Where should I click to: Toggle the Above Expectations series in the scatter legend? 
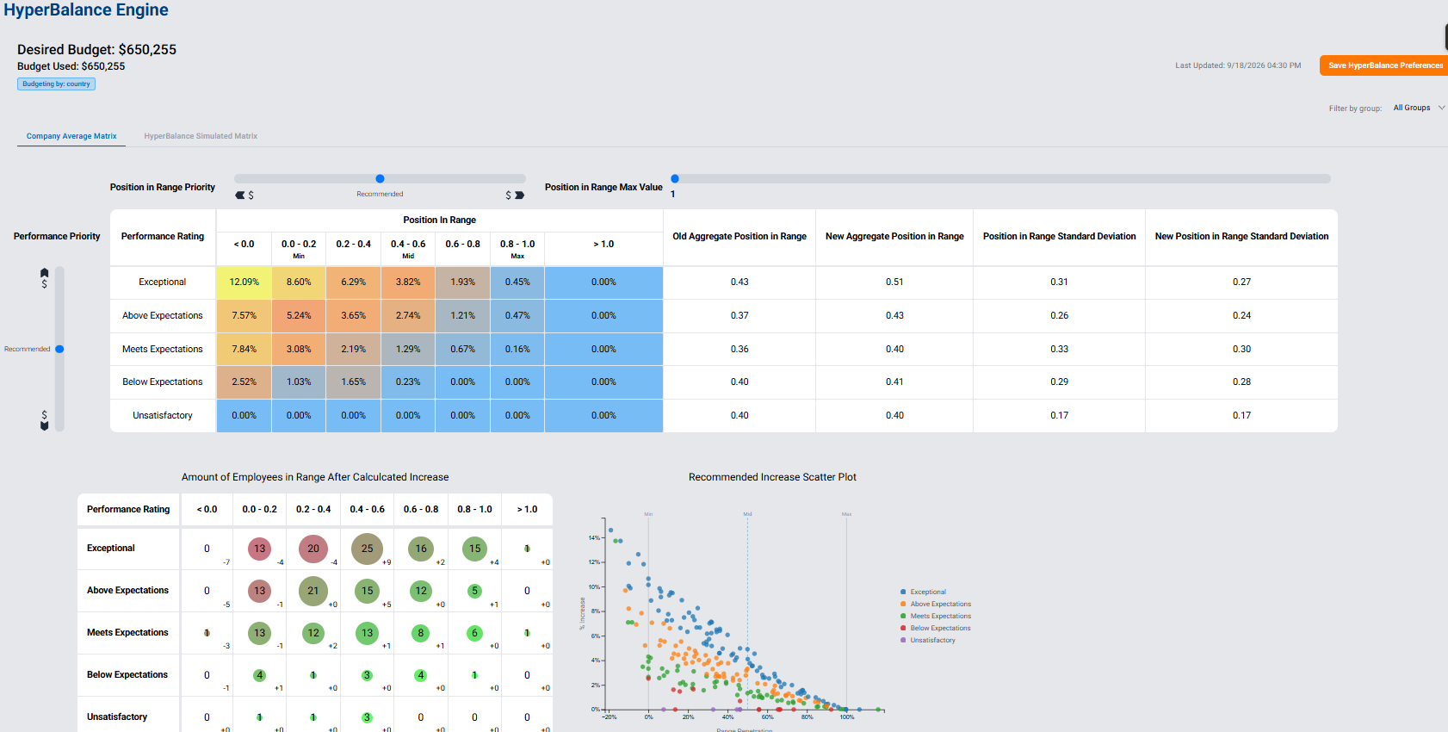click(935, 604)
